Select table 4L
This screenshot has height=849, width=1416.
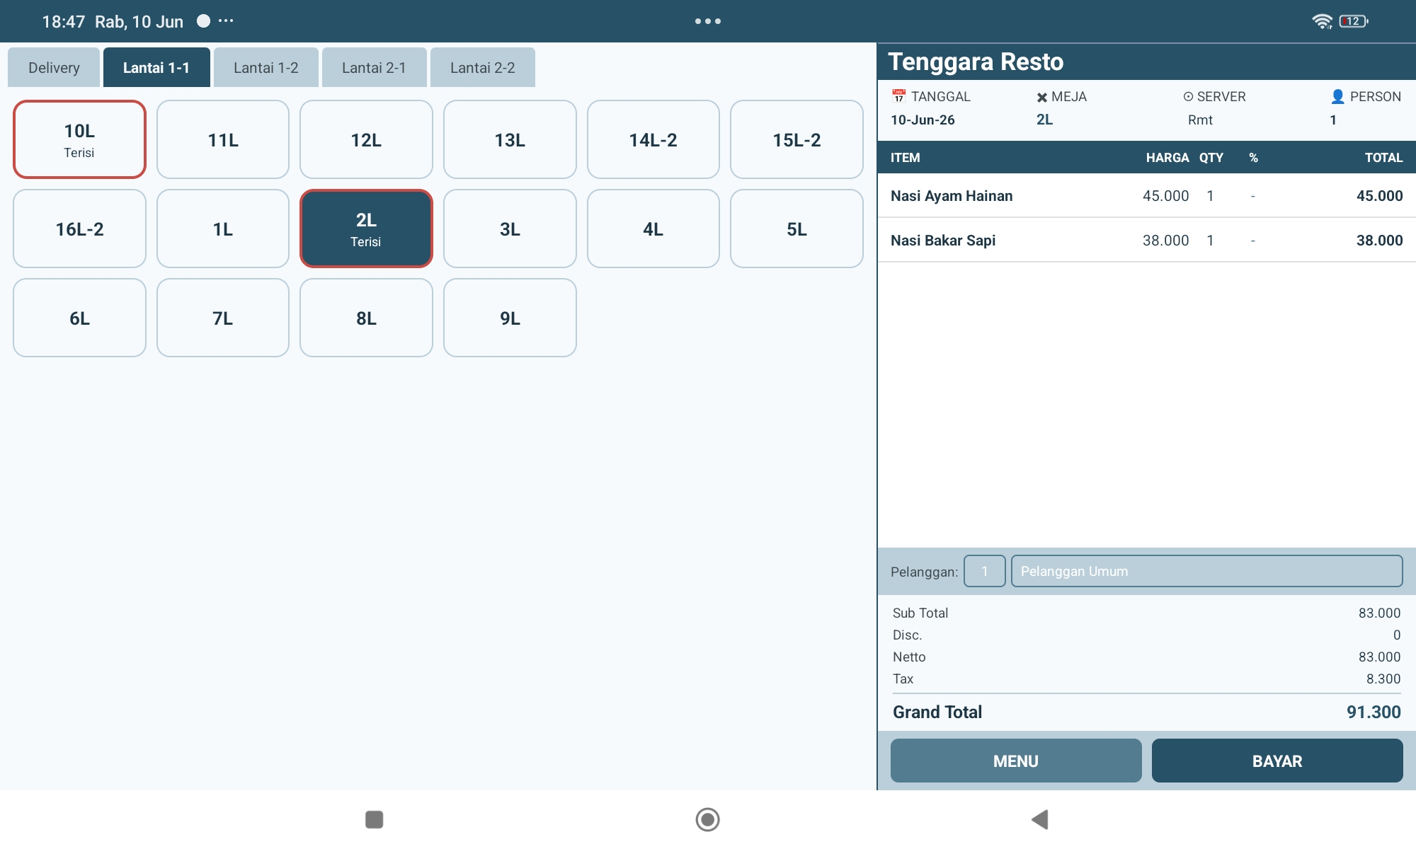click(653, 229)
